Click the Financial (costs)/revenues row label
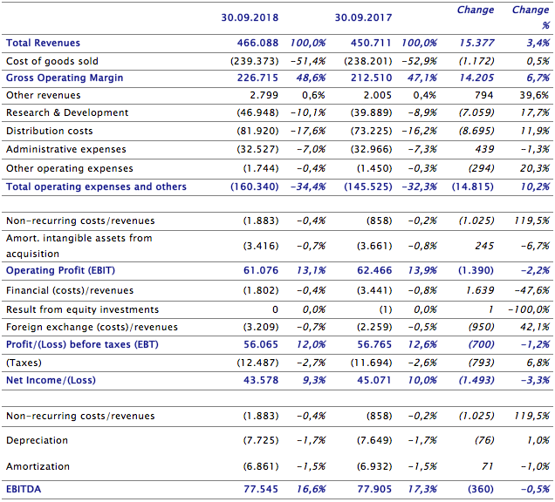The height and width of the screenshot is (502, 555). (68, 289)
